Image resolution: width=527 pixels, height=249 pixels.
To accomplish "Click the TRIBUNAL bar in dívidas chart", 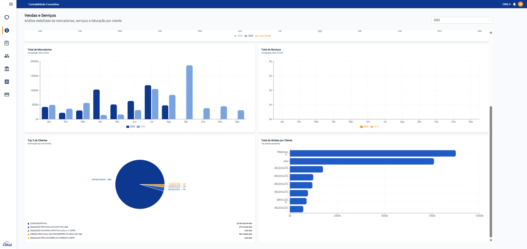I will tap(373, 153).
